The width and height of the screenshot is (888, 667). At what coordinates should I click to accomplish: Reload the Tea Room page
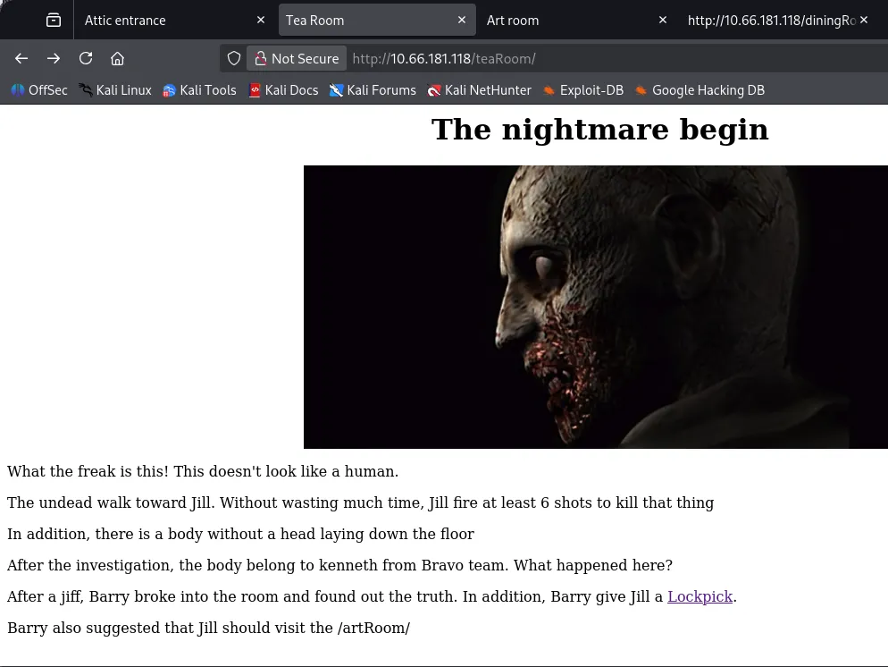tap(86, 58)
